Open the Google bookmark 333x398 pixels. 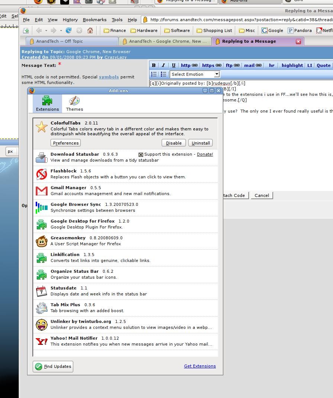(272, 30)
